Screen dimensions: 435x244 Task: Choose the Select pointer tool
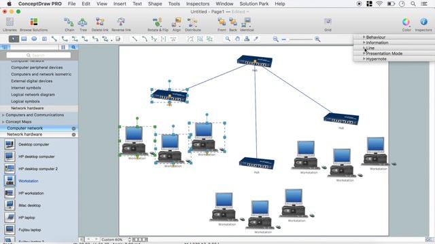click(x=14, y=39)
